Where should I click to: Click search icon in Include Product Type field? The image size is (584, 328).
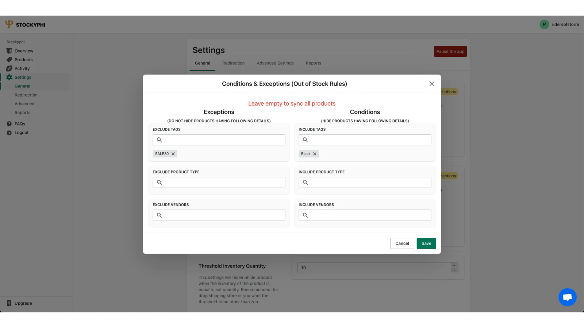305,182
